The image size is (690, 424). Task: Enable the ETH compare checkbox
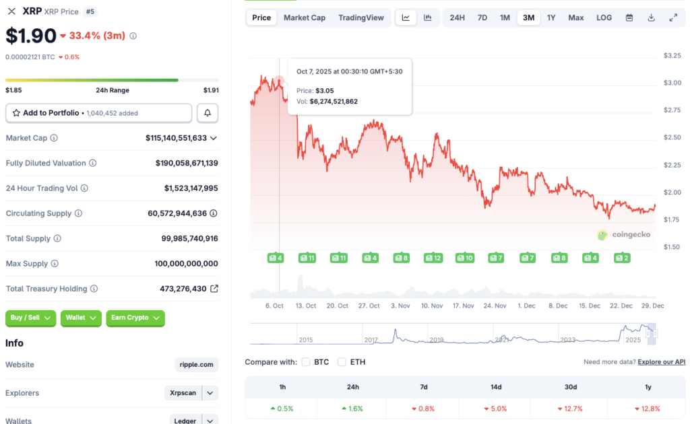[x=342, y=362]
